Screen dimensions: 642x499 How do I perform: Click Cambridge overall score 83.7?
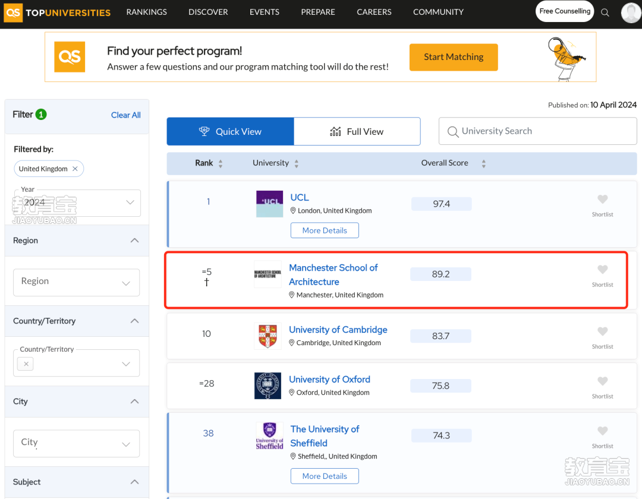(440, 336)
